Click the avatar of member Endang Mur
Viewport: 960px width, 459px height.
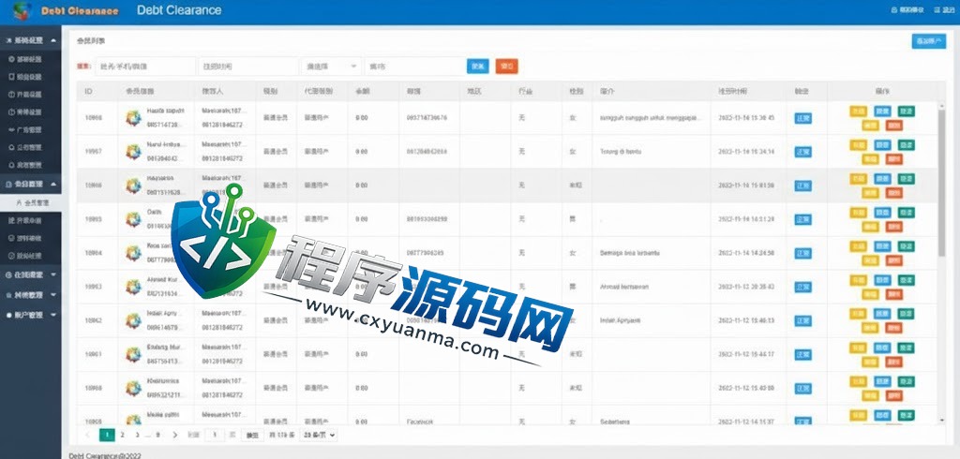point(133,354)
